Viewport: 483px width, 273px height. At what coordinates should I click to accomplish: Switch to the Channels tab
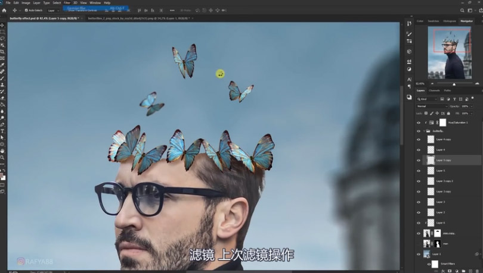434,90
